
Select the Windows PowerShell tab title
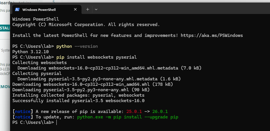(39, 10)
